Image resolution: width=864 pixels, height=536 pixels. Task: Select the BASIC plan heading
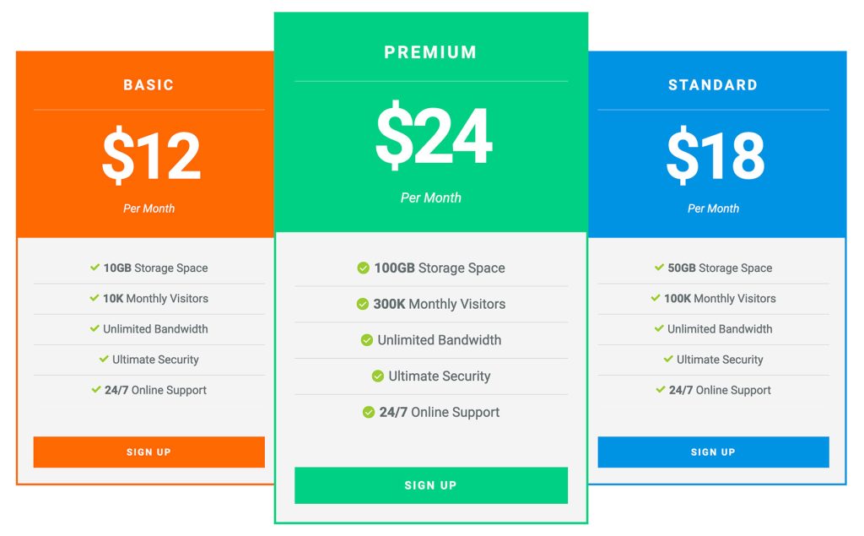[148, 85]
